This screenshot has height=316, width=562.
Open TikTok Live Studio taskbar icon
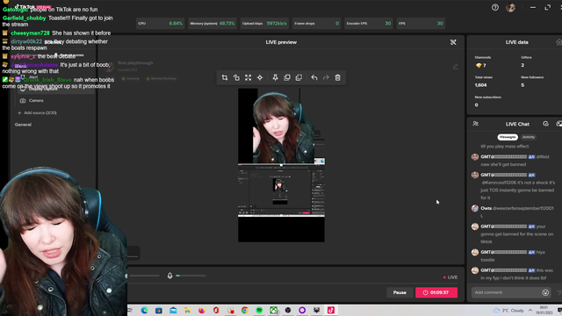click(x=331, y=310)
